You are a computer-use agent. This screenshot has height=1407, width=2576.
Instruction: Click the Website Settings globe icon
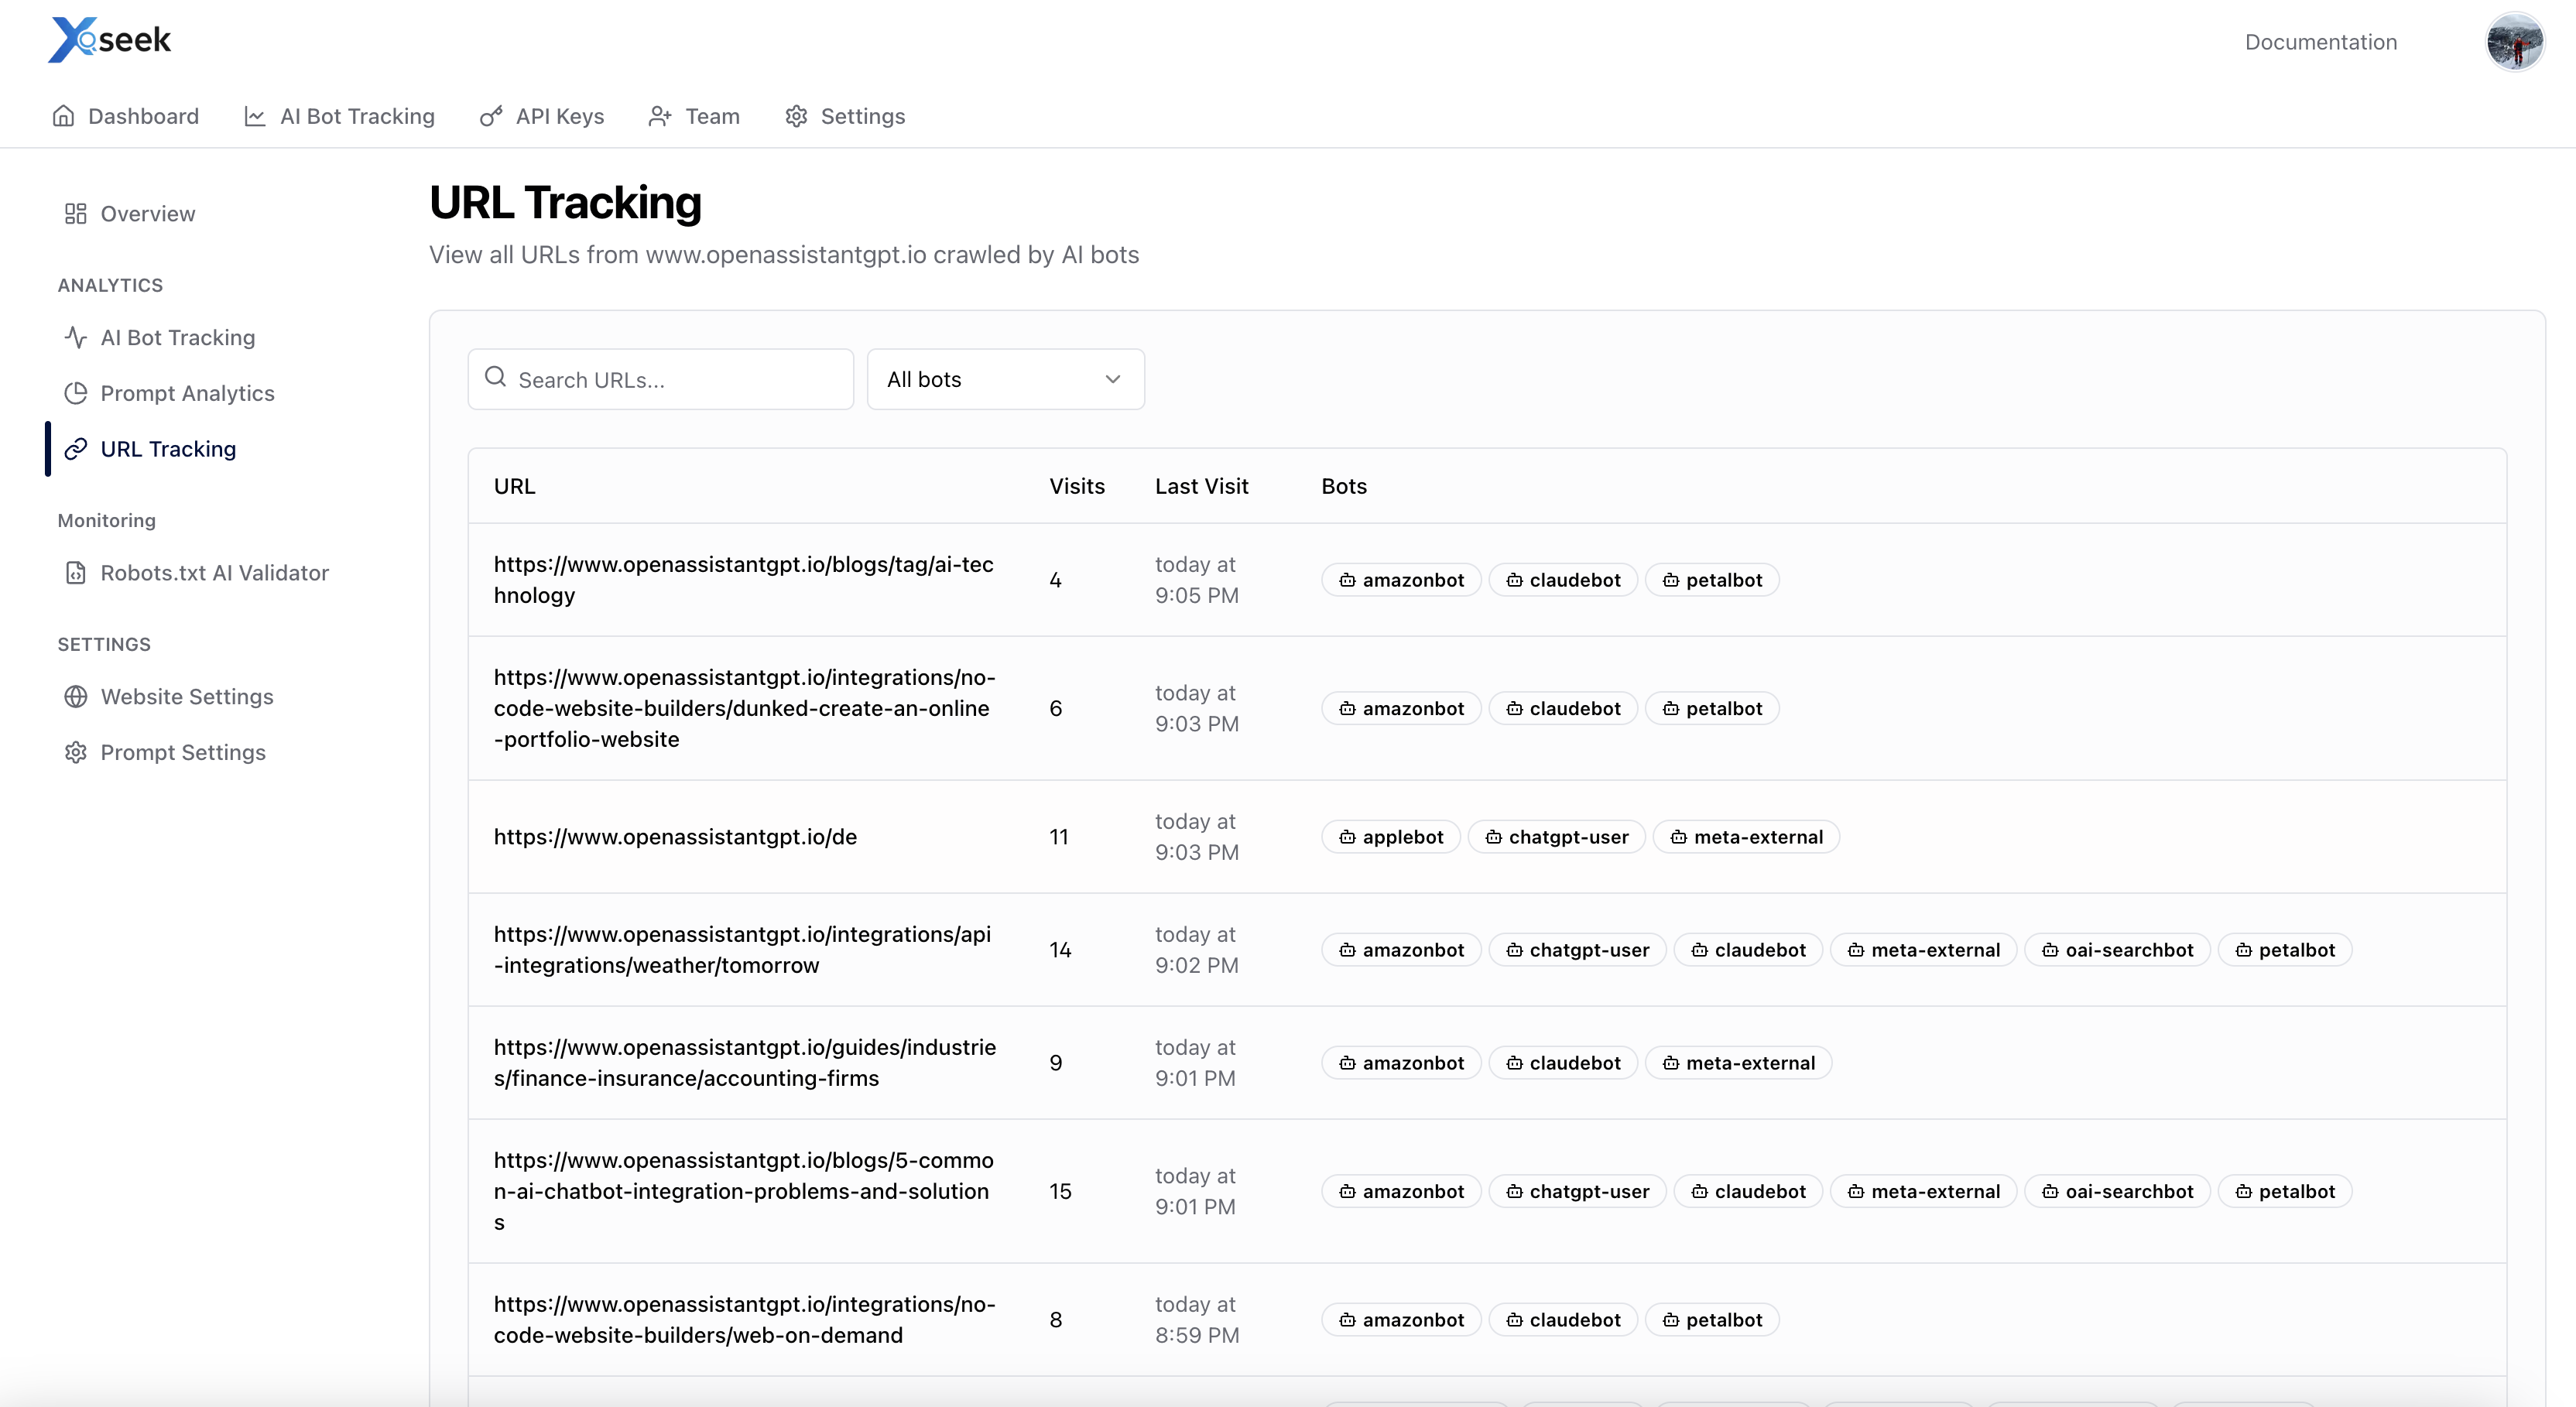[76, 697]
